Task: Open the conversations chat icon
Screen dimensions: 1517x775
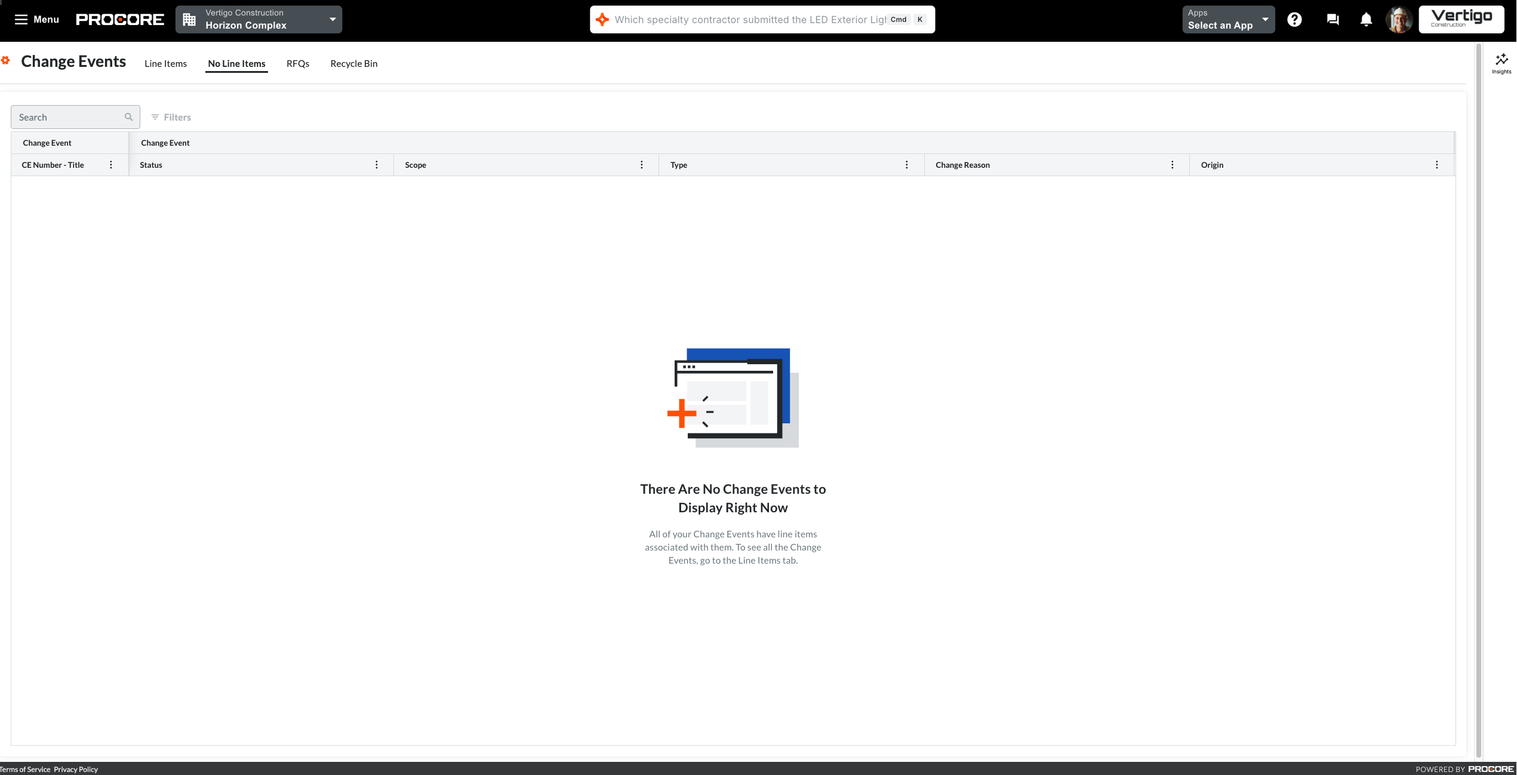Action: click(x=1332, y=19)
